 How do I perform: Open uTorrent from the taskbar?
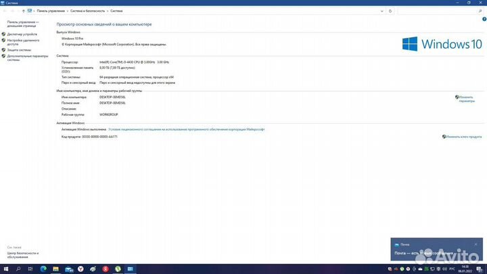click(x=118, y=269)
